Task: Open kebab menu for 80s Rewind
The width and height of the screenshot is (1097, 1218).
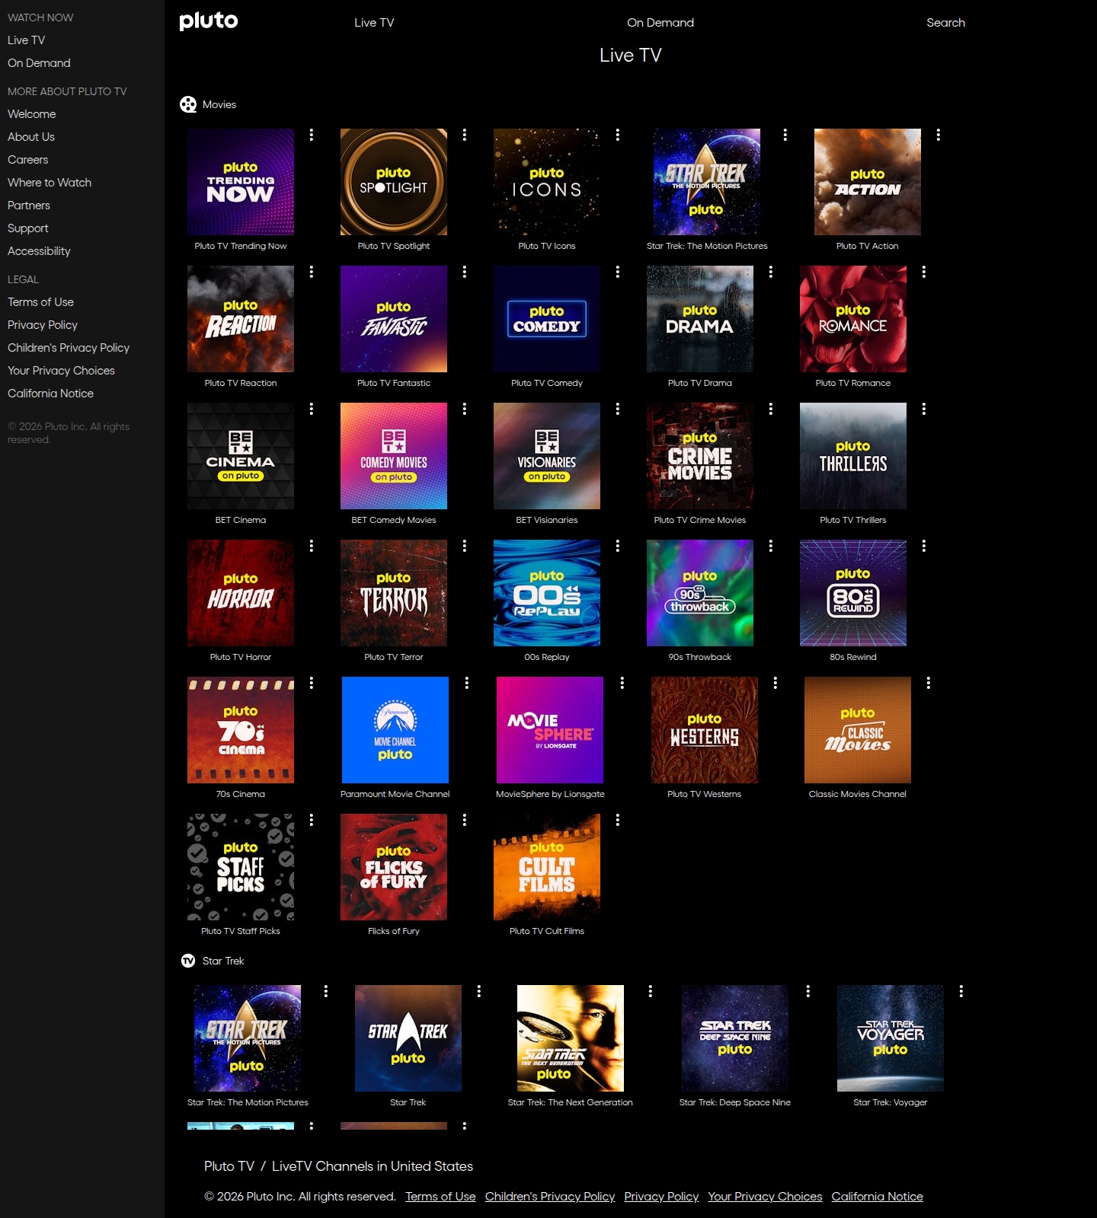Action: pos(924,546)
